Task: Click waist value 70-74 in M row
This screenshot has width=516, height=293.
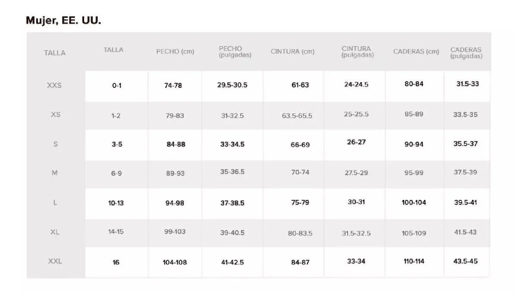Action: pyautogui.click(x=300, y=172)
